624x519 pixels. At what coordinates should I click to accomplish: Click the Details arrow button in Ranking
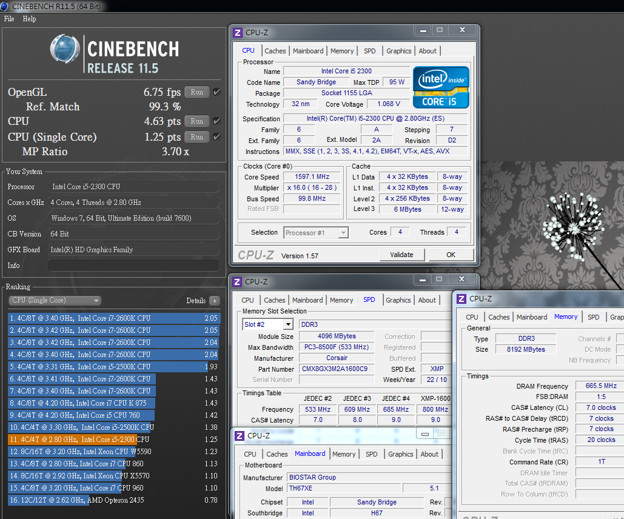[x=215, y=301]
